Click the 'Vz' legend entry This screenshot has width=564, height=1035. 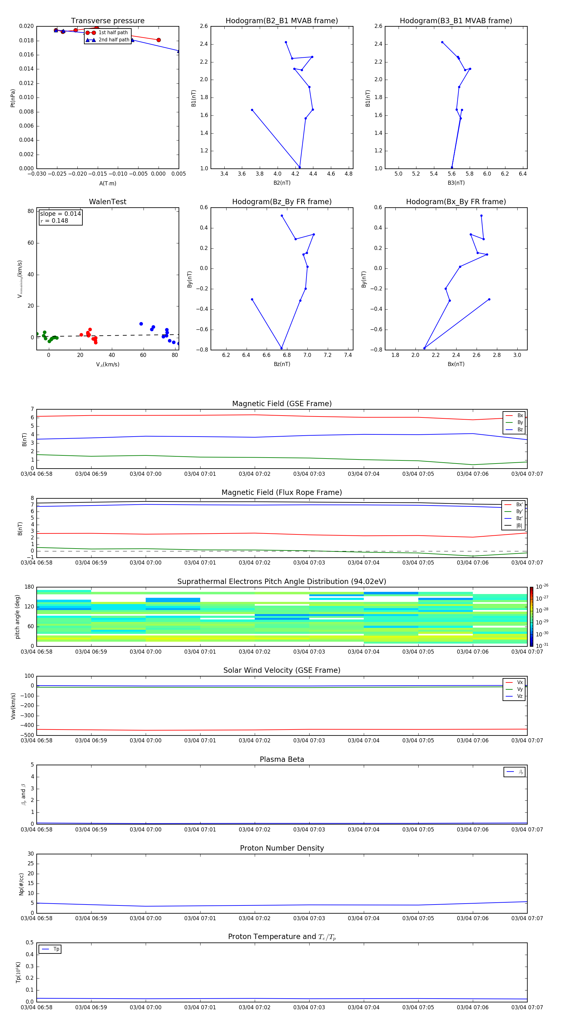[x=514, y=696]
